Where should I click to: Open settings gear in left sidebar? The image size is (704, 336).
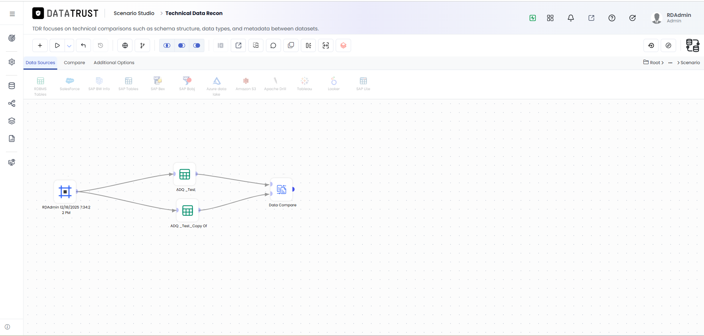12,62
